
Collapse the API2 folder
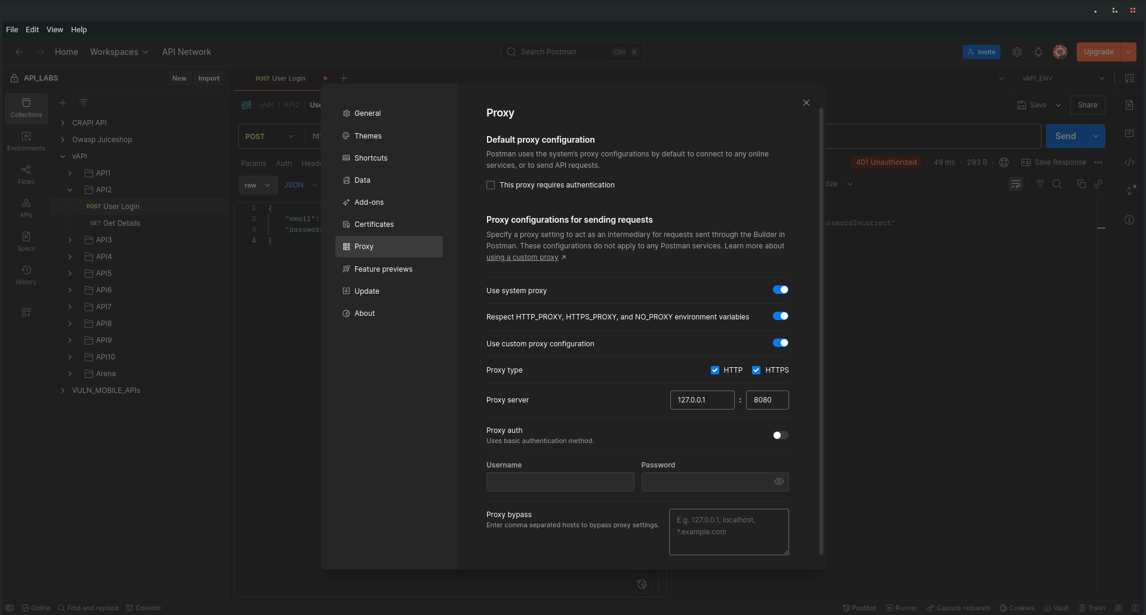[x=70, y=190]
